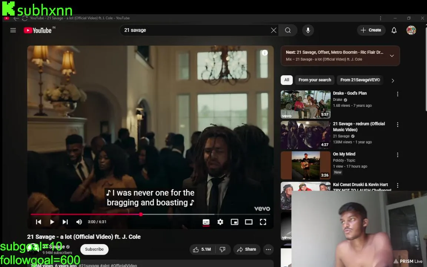Go back with browser arrow
This screenshot has height=267, width=427.
point(16,18)
